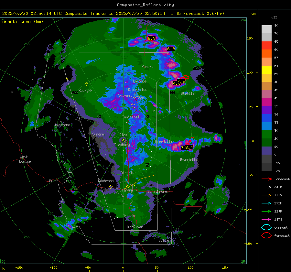291x272 pixels.
Task: Select the '7.8.4' storm top label
Action: (187, 147)
